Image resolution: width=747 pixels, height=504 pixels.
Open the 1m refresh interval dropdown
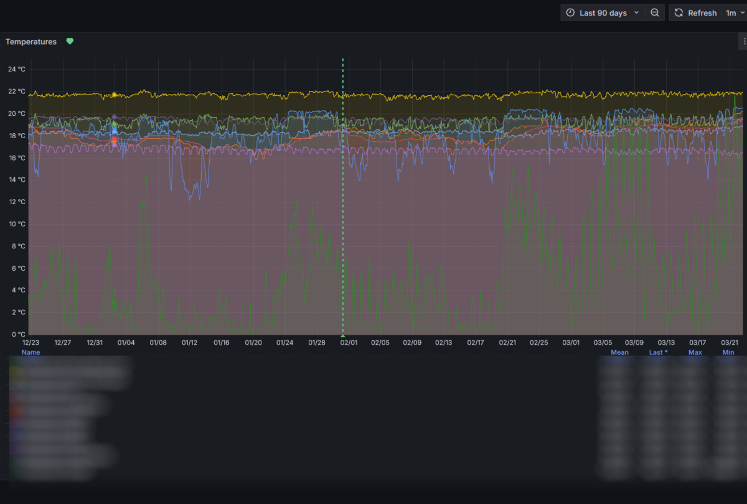[x=735, y=13]
